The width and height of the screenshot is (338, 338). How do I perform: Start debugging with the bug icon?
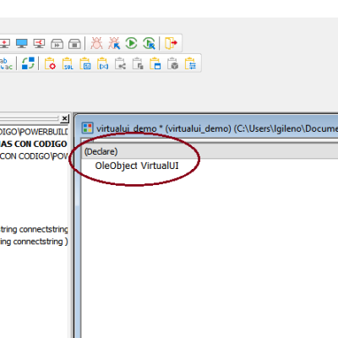click(96, 43)
